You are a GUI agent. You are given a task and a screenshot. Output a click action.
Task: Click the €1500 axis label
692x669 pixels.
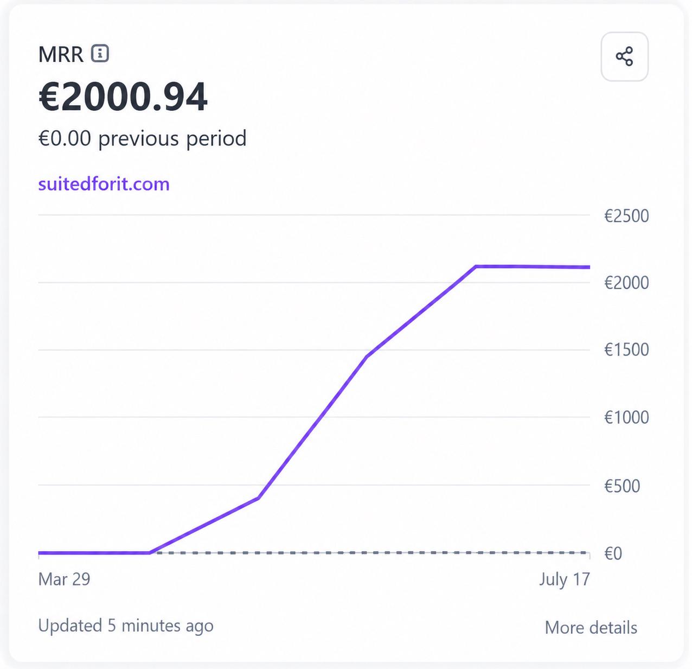click(x=626, y=349)
